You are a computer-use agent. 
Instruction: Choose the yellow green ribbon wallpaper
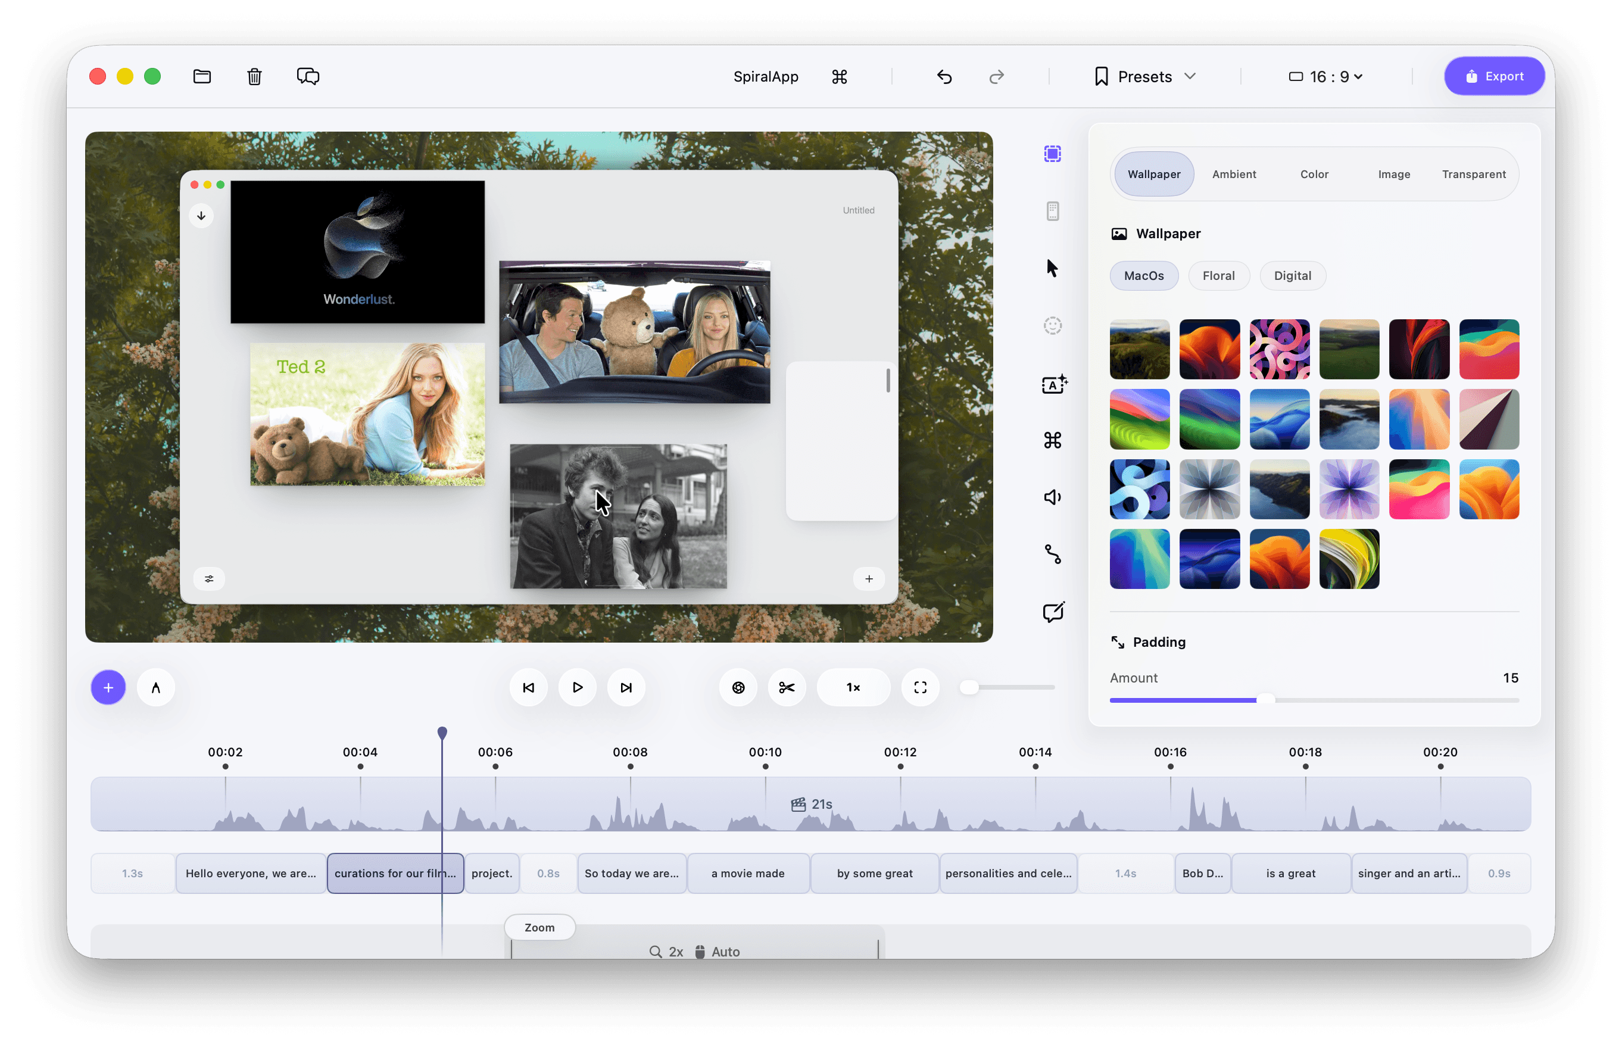click(1349, 559)
